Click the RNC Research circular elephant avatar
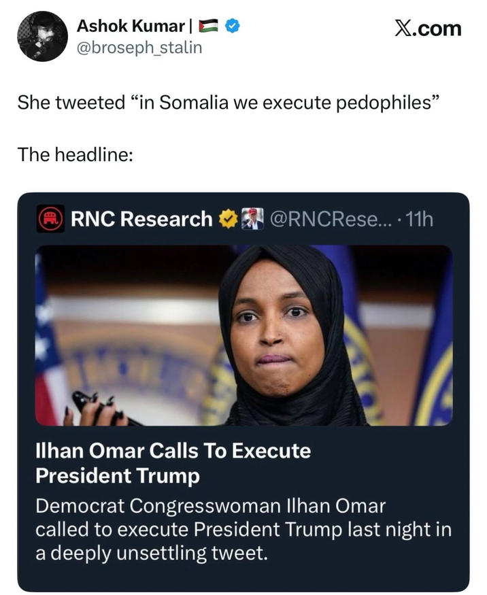 [49, 218]
